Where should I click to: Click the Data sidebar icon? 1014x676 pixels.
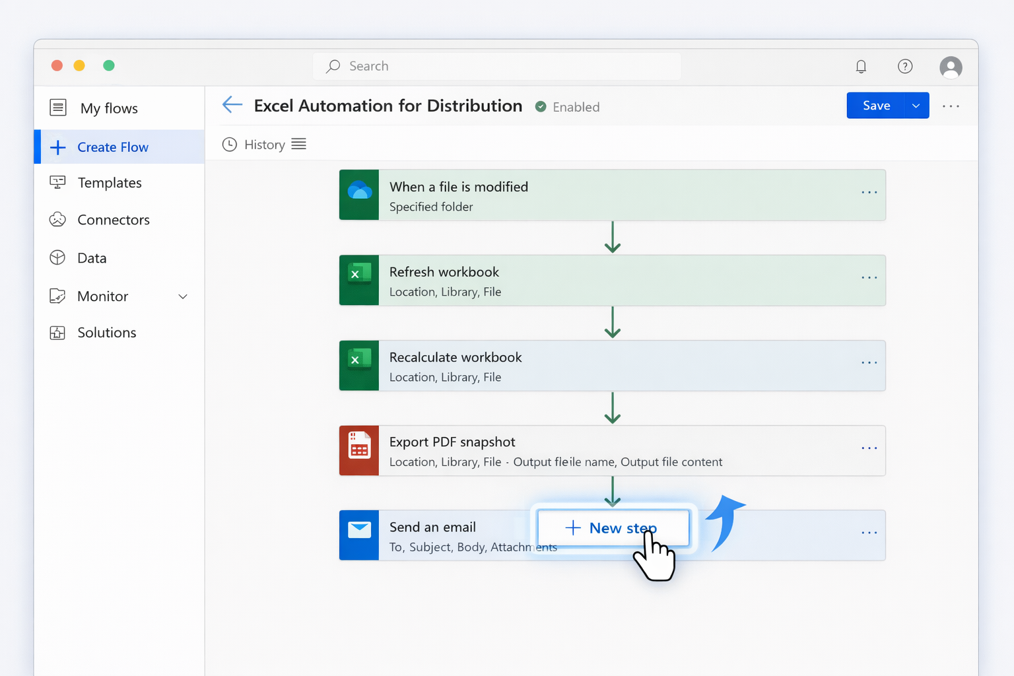click(x=57, y=257)
